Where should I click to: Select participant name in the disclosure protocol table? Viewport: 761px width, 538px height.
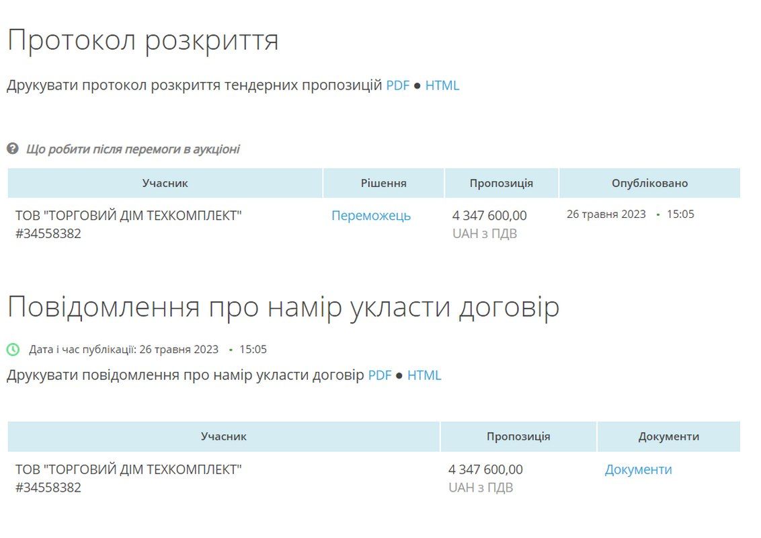click(128, 216)
